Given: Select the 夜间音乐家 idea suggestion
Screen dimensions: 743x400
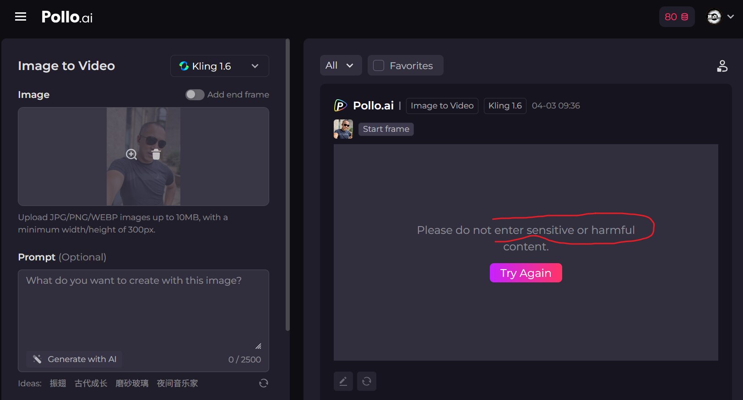Looking at the screenshot, I should tap(177, 384).
